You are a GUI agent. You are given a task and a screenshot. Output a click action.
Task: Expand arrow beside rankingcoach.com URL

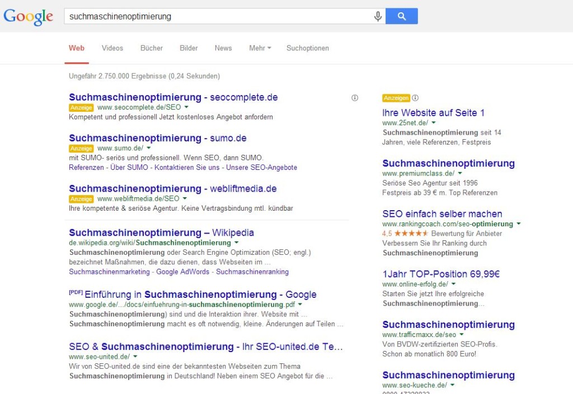pos(519,224)
